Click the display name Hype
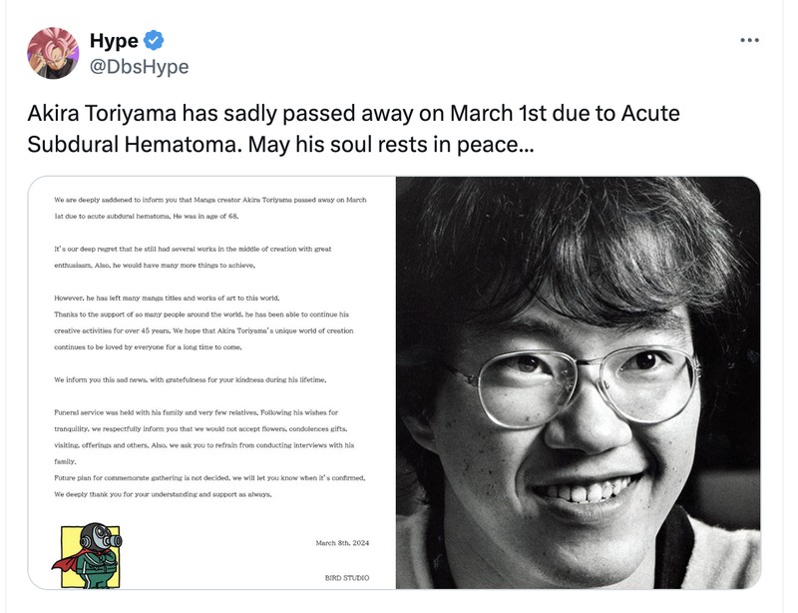 point(113,40)
